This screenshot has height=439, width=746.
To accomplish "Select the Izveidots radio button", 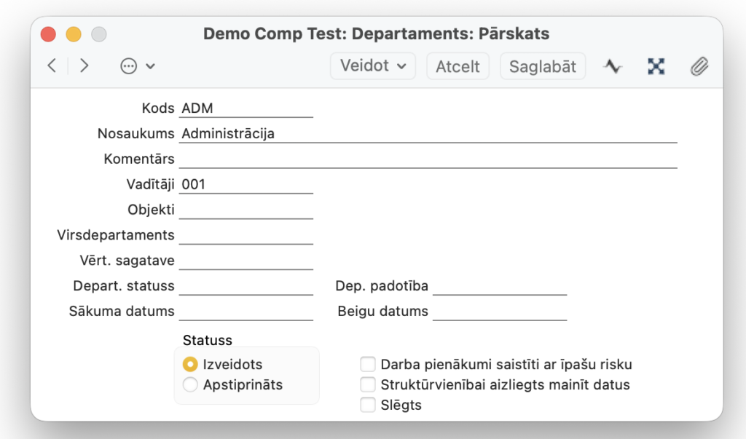I will click(190, 365).
